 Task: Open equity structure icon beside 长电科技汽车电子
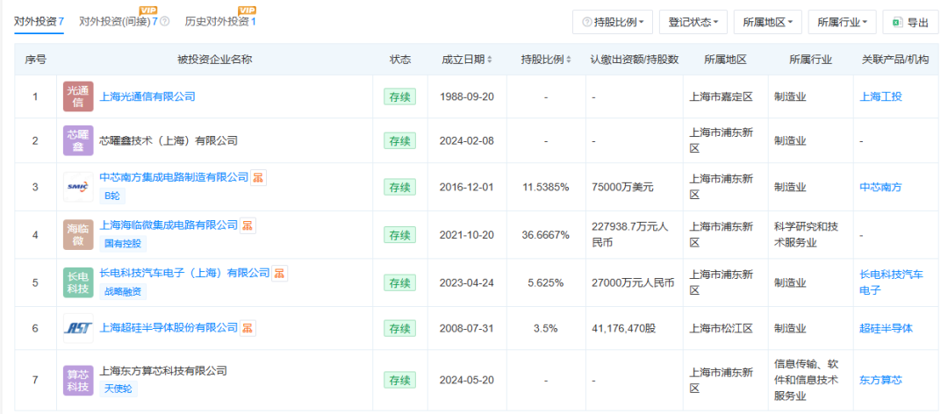279,273
